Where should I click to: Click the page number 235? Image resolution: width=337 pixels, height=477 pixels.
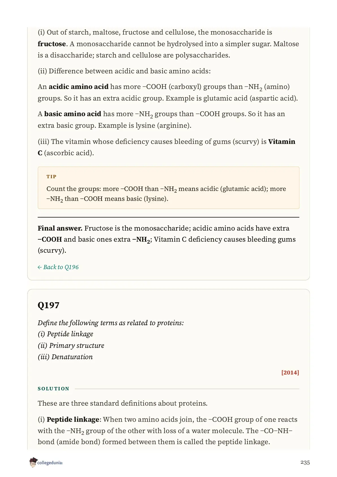(305, 462)
